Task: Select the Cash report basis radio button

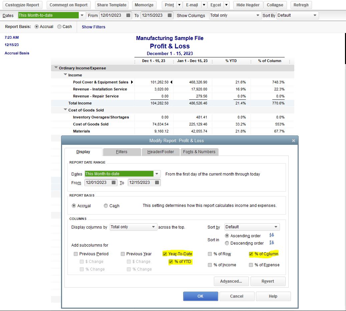Action: point(105,206)
